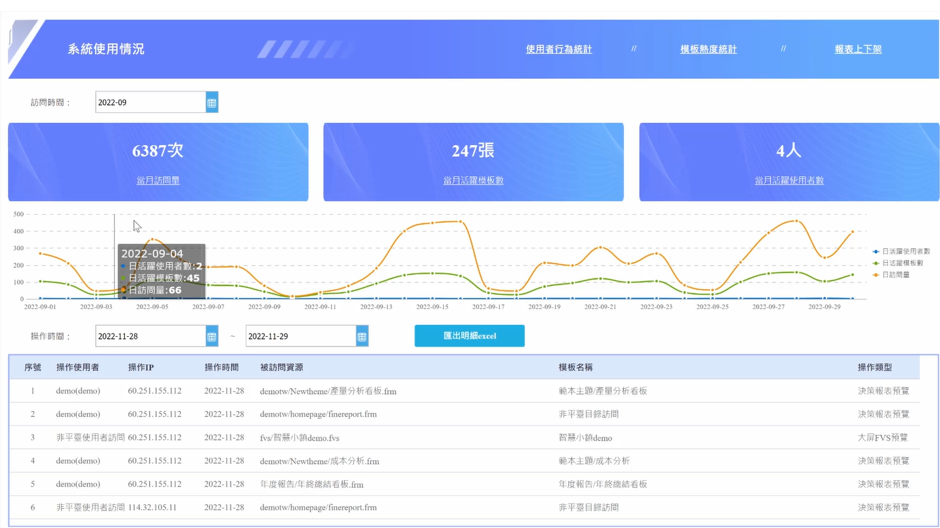This screenshot has width=940, height=528.
Task: Click 序號 column header
Action: (x=33, y=367)
